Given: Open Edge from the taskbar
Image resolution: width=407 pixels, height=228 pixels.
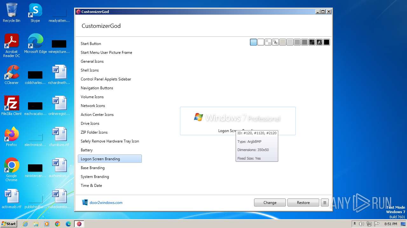Looking at the screenshot, I should (68, 224).
